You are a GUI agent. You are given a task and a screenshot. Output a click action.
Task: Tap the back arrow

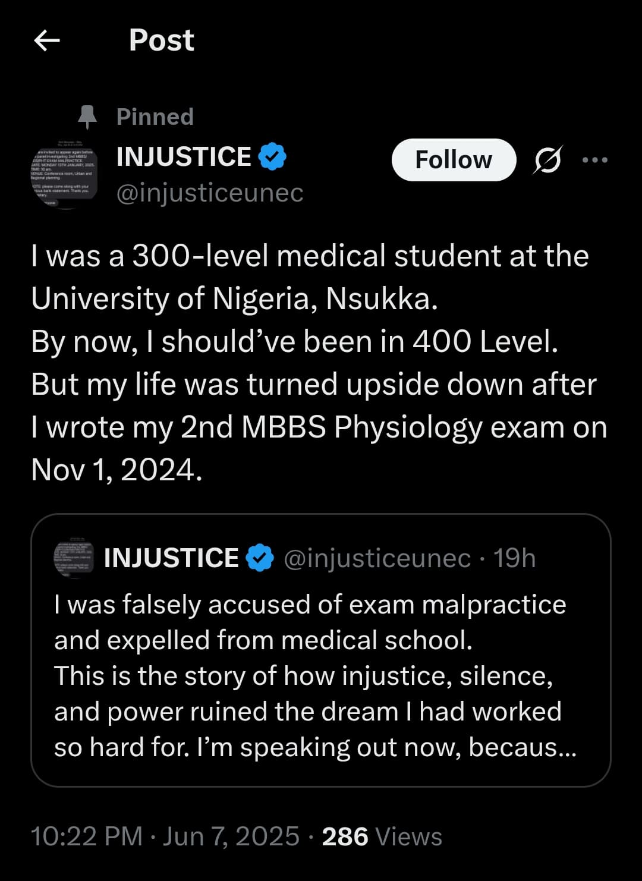point(47,40)
